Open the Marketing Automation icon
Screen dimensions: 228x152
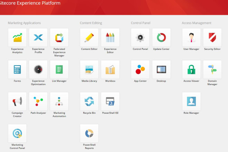point(59,101)
